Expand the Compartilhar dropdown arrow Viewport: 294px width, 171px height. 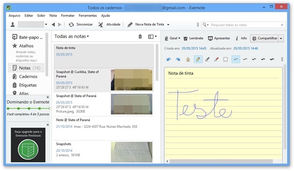tap(281, 39)
